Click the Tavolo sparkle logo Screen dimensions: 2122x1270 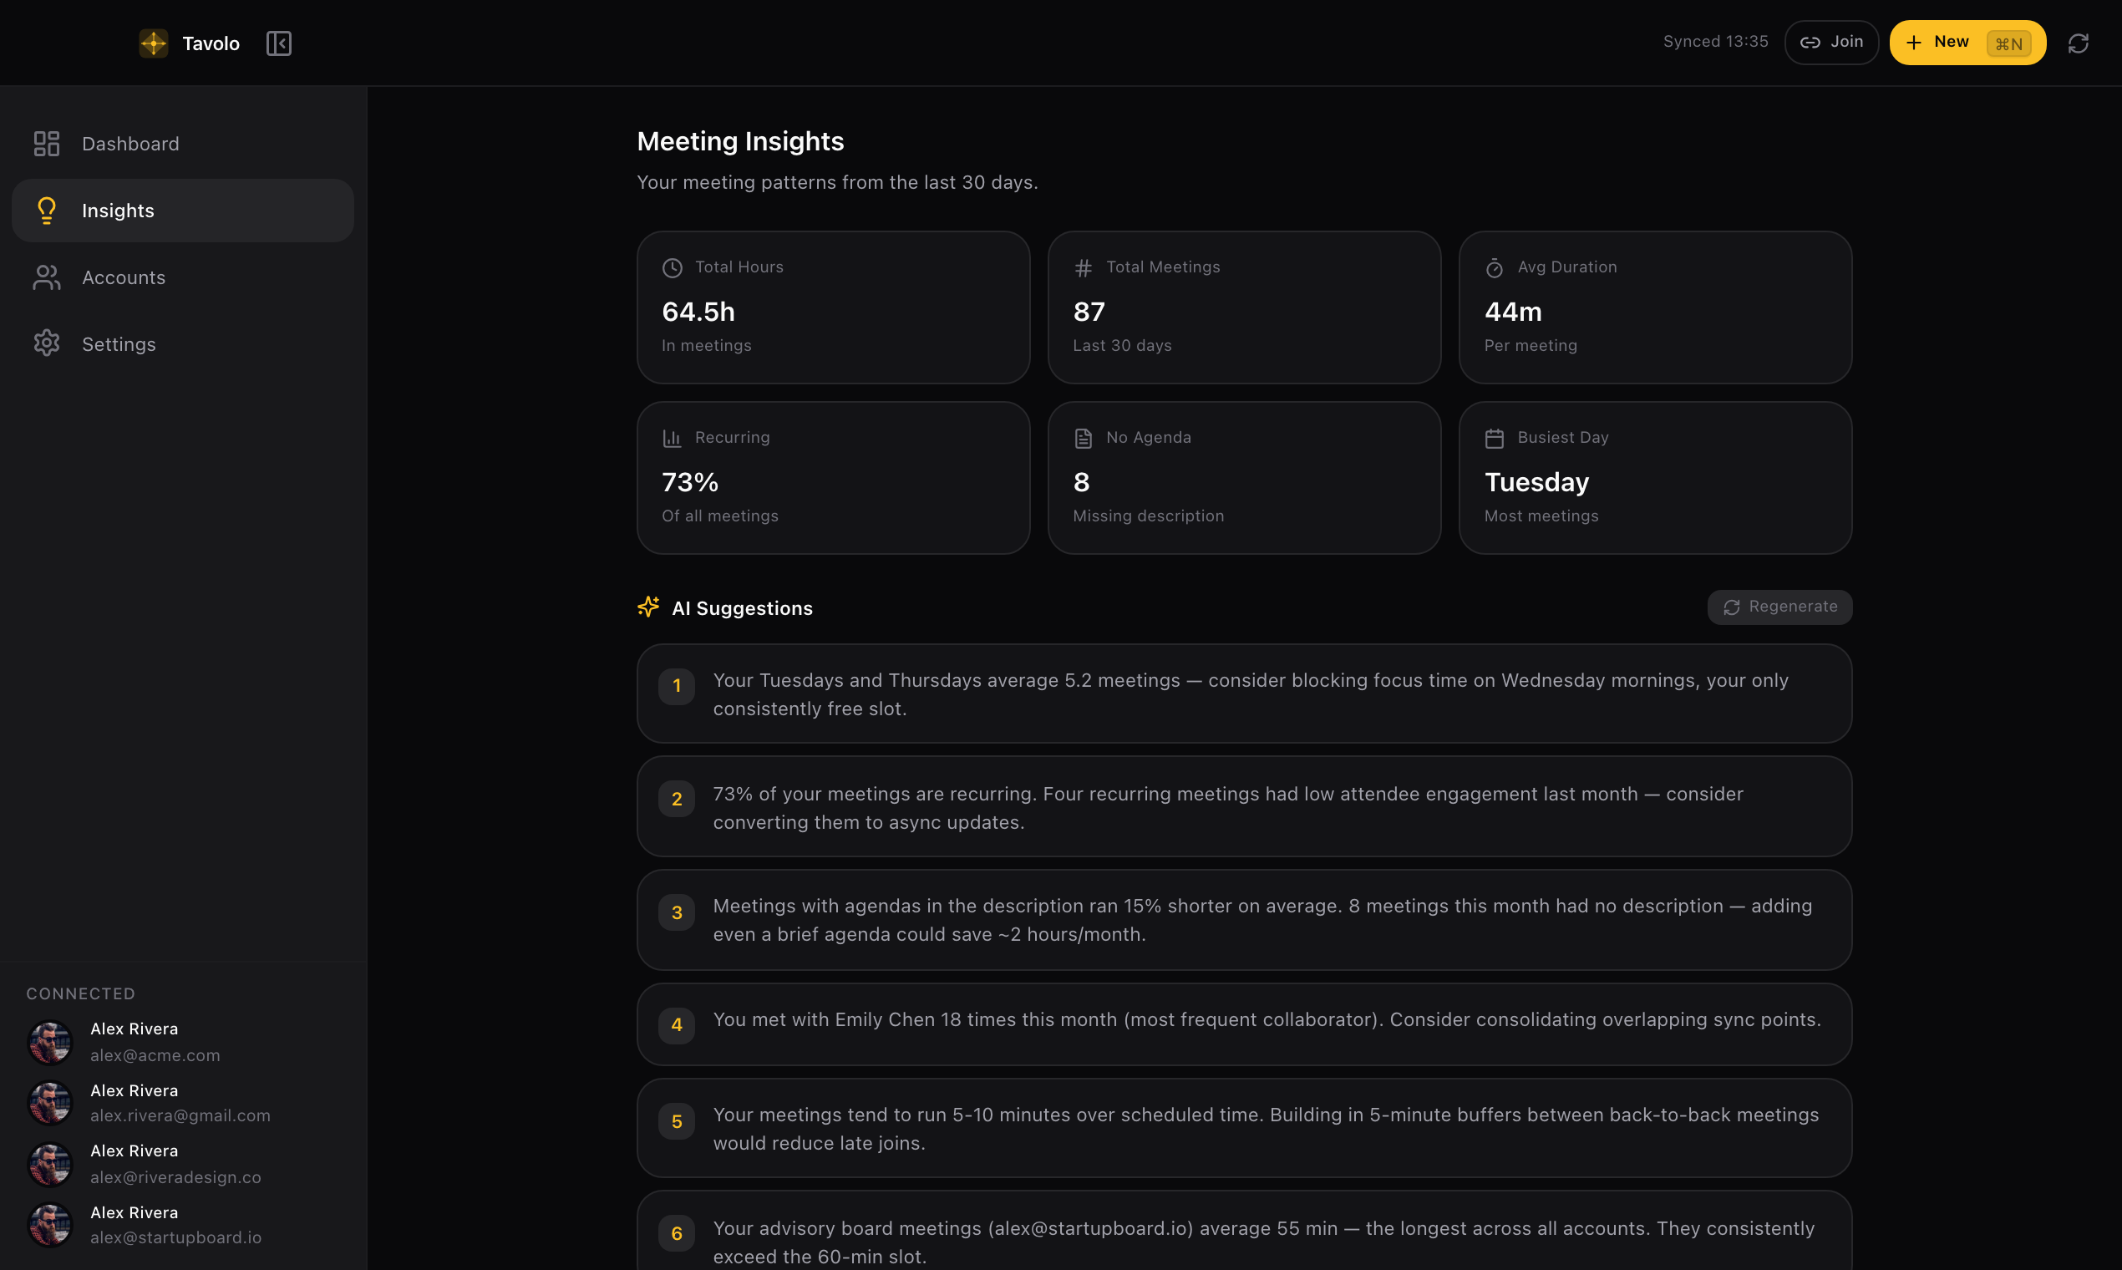pyautogui.click(x=153, y=43)
